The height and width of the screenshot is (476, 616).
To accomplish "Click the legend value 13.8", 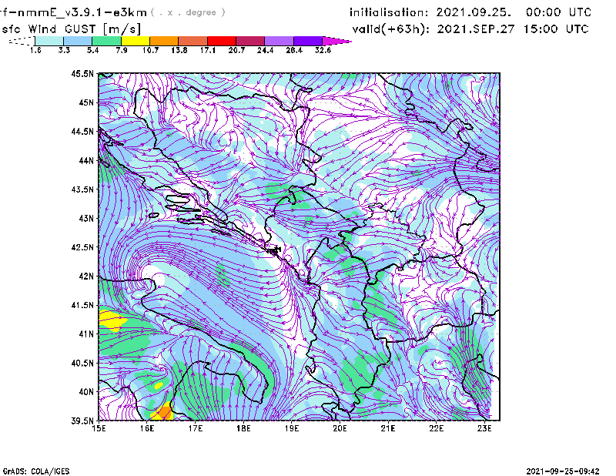I will pyautogui.click(x=179, y=50).
